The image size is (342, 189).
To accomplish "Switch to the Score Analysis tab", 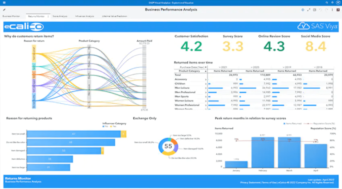I will pos(61,16).
